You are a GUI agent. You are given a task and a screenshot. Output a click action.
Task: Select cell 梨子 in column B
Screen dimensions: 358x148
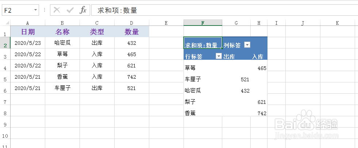tap(62, 66)
